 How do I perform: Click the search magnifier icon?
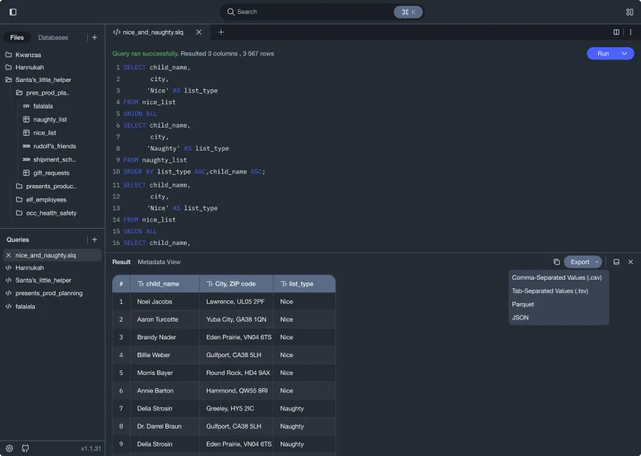(231, 12)
